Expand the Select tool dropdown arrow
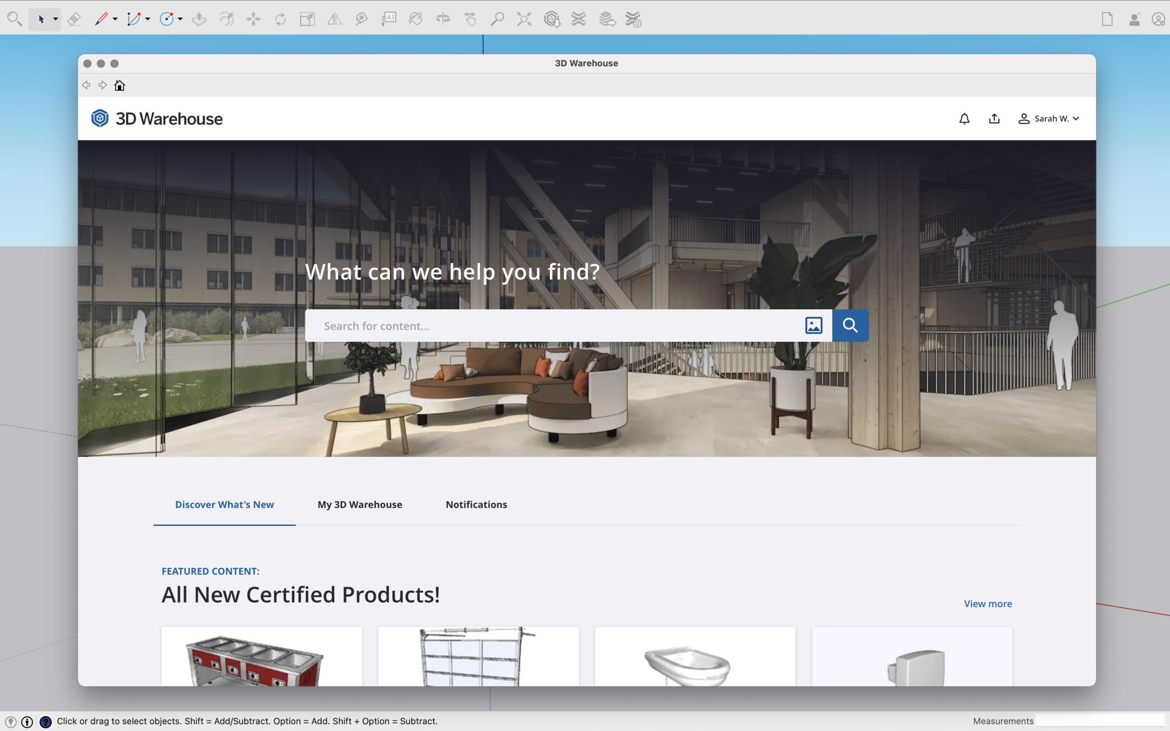 [56, 19]
